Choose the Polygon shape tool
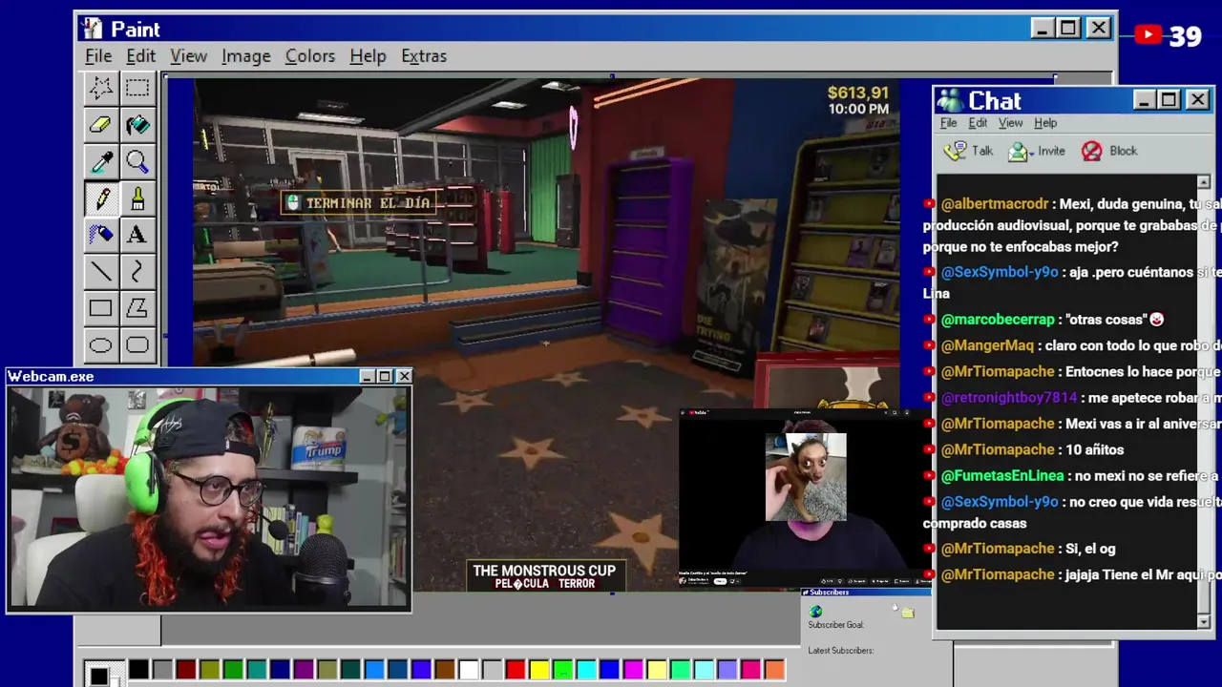This screenshot has height=687, width=1222. coord(137,308)
